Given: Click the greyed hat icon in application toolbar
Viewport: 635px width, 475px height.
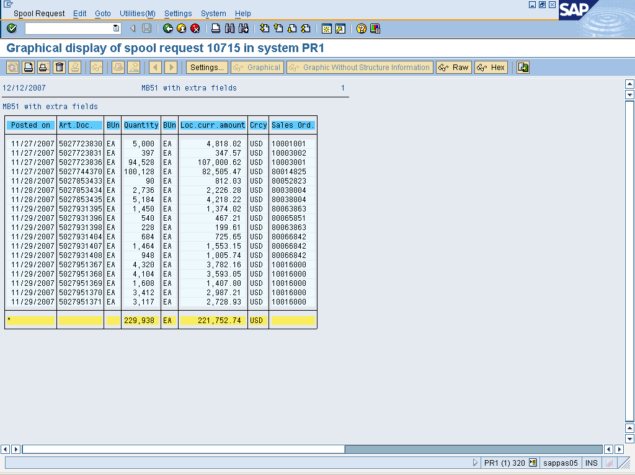Looking at the screenshot, I should pos(118,67).
